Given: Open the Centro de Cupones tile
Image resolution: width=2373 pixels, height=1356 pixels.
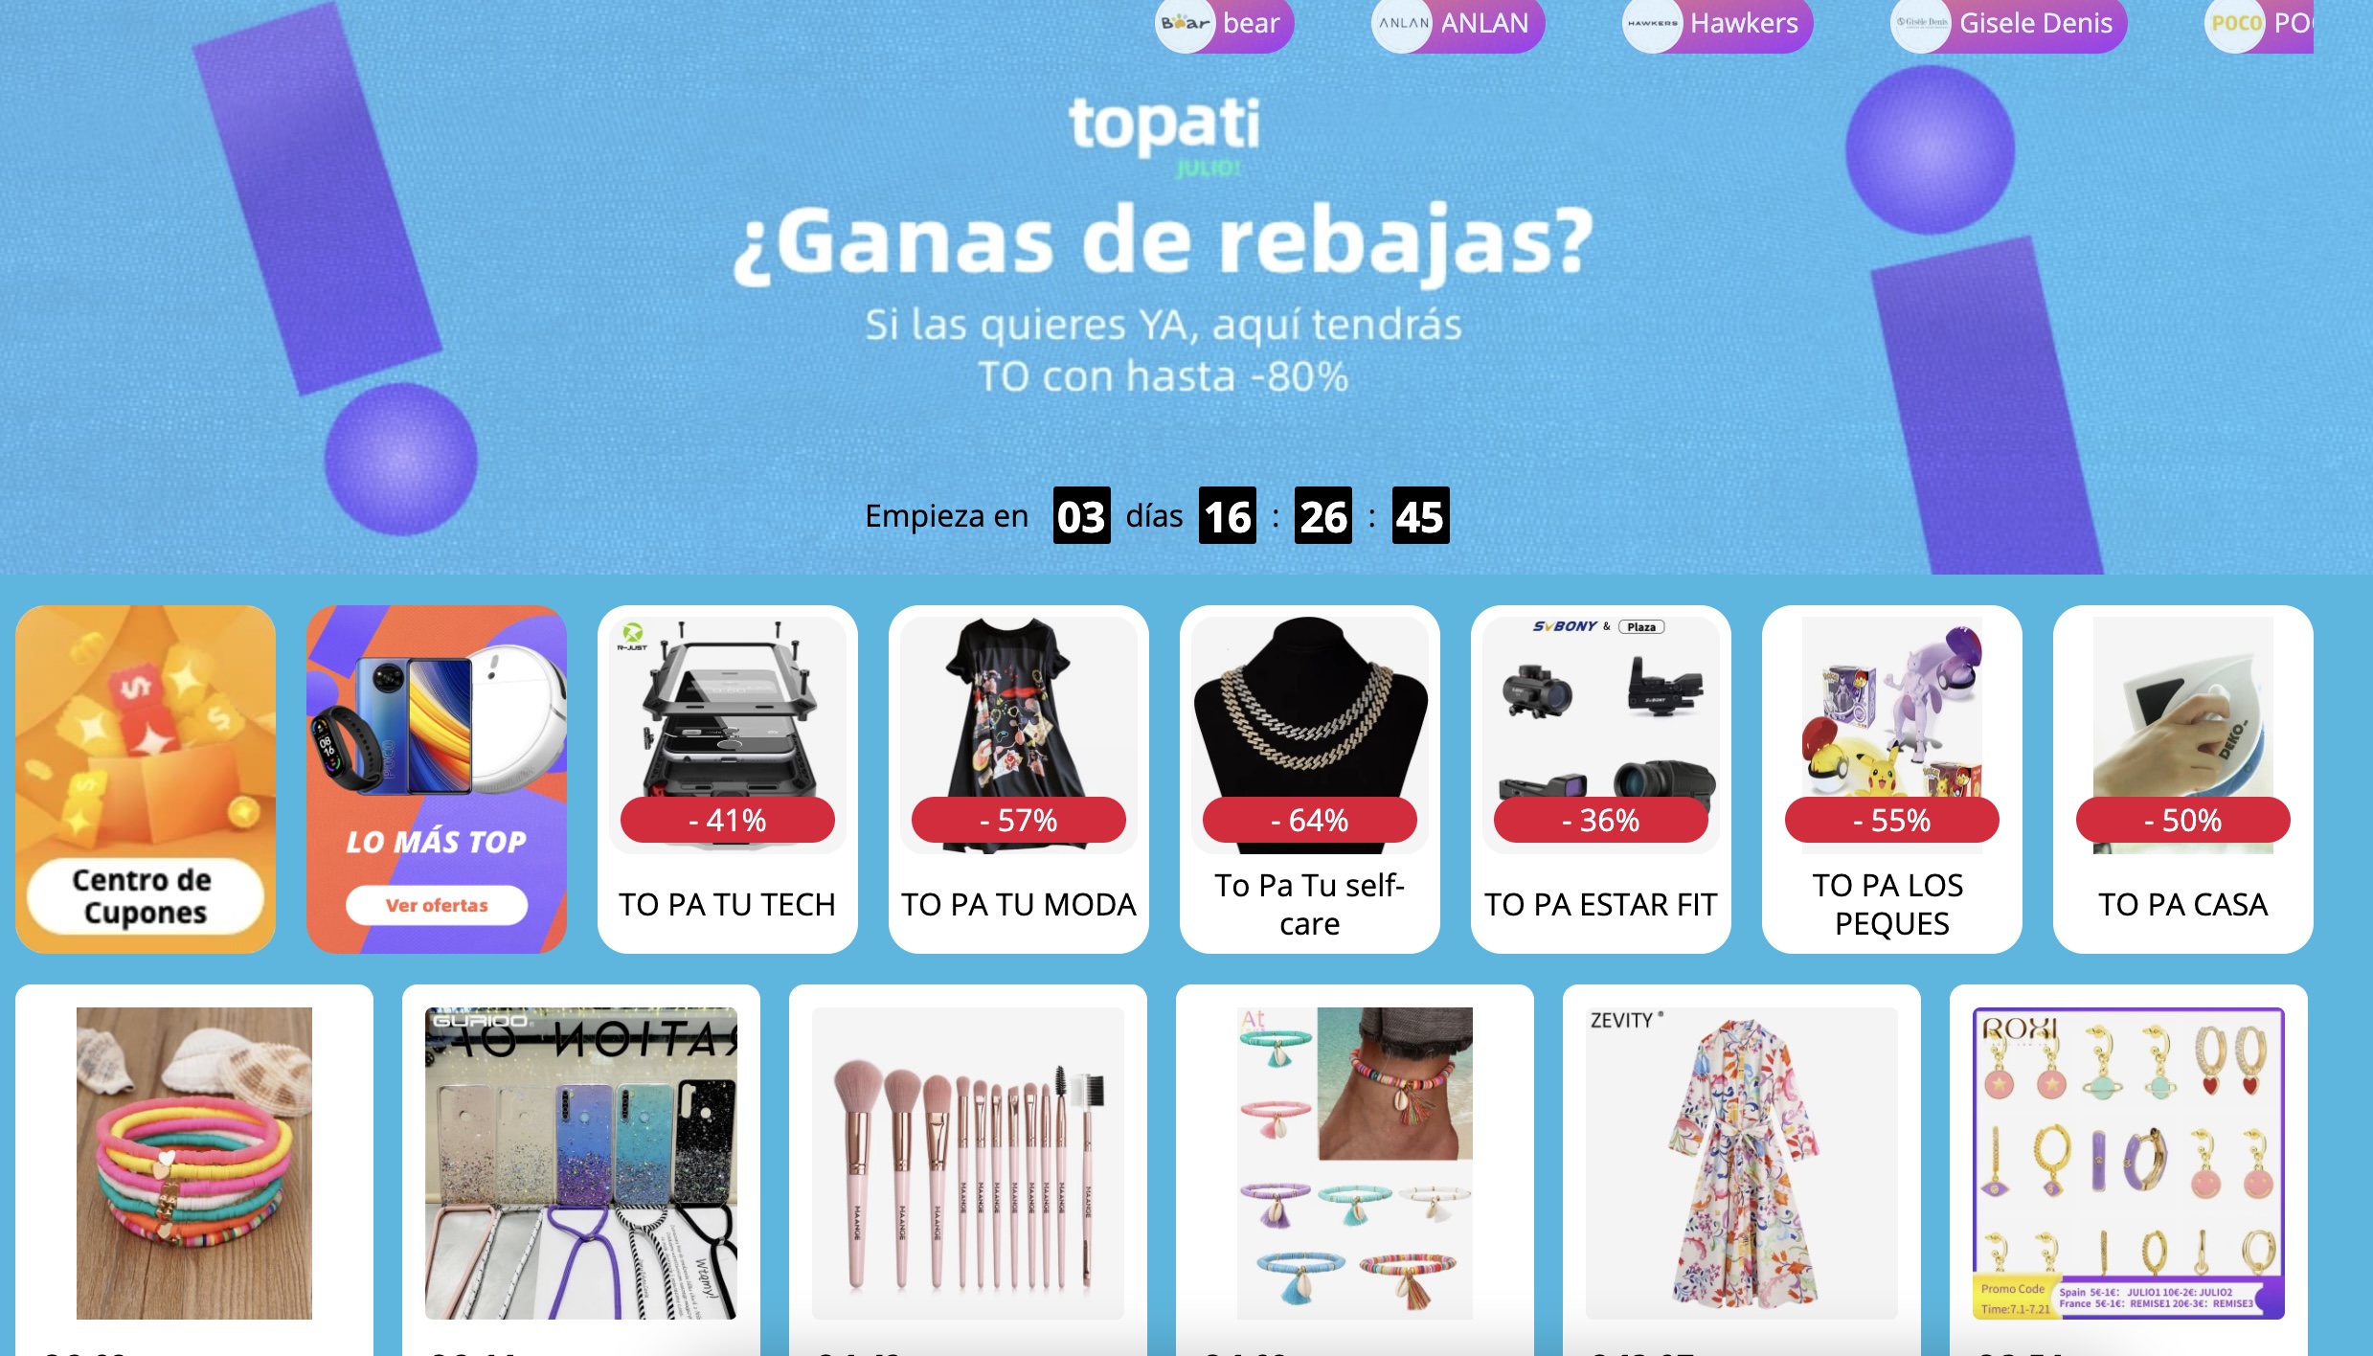Looking at the screenshot, I should (x=146, y=779).
